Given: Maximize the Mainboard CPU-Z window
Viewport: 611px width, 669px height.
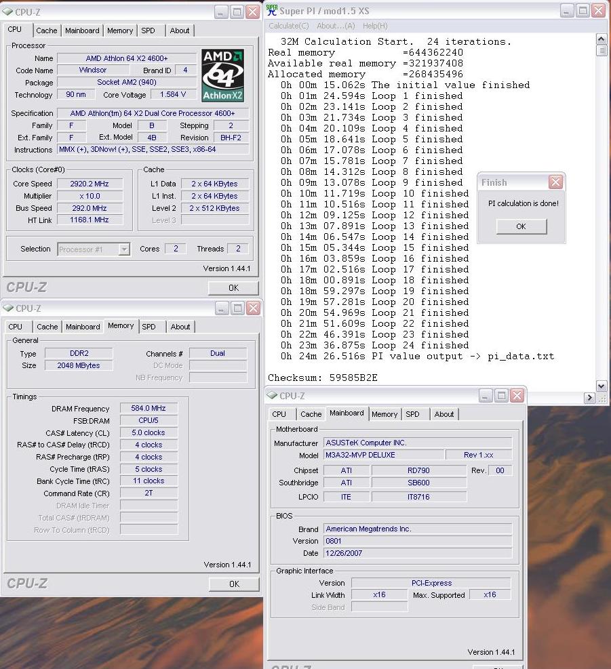Looking at the screenshot, I should pos(501,396).
